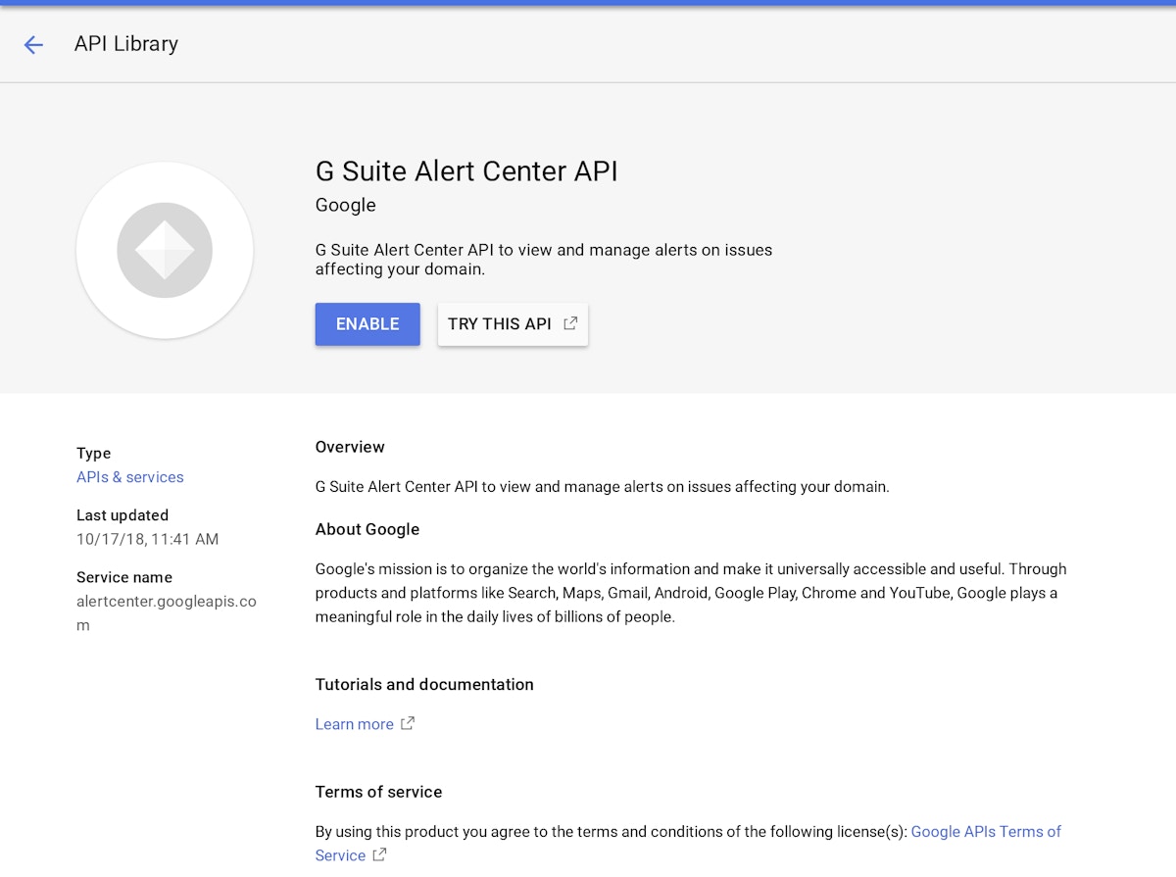Click the Terms of service heading
This screenshot has width=1176, height=877.
point(378,792)
